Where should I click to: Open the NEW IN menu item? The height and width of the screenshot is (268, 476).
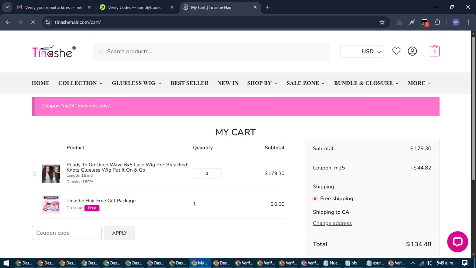(228, 83)
